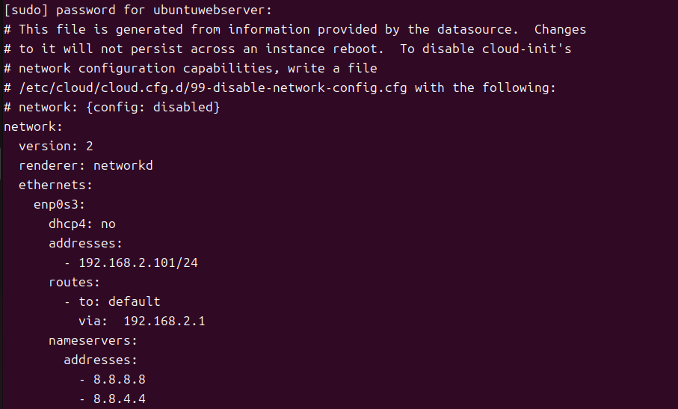
Task: Click the 'to: default' route line
Action: point(120,302)
